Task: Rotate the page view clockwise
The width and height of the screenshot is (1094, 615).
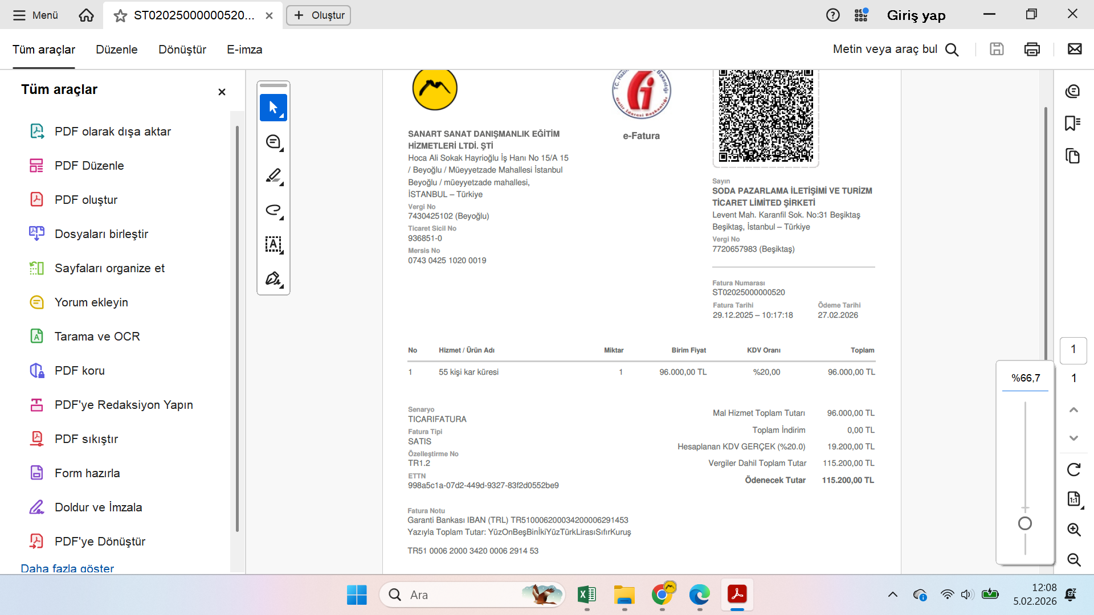Action: point(1073,470)
